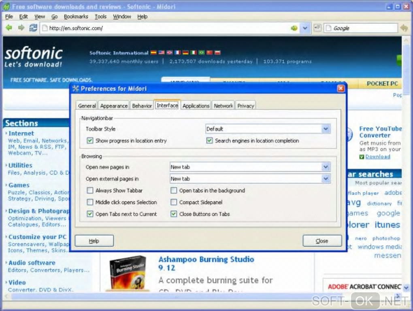Select the Interface tab
The width and height of the screenshot is (413, 311).
(x=167, y=105)
